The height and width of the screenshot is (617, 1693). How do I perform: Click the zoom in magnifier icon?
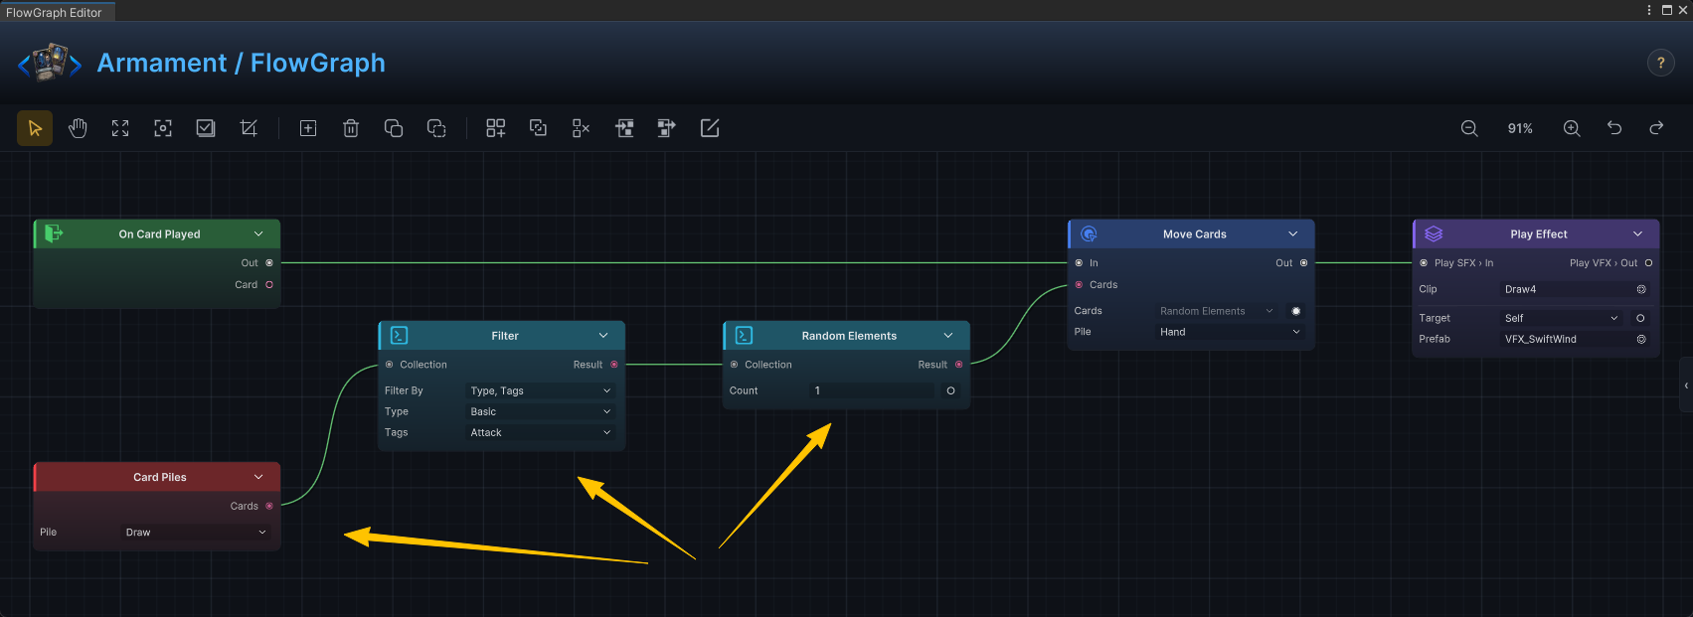1572,128
